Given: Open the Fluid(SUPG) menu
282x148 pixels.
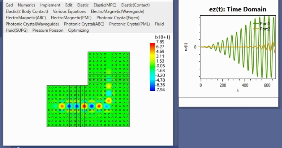Looking at the screenshot, I should pos(16,30).
